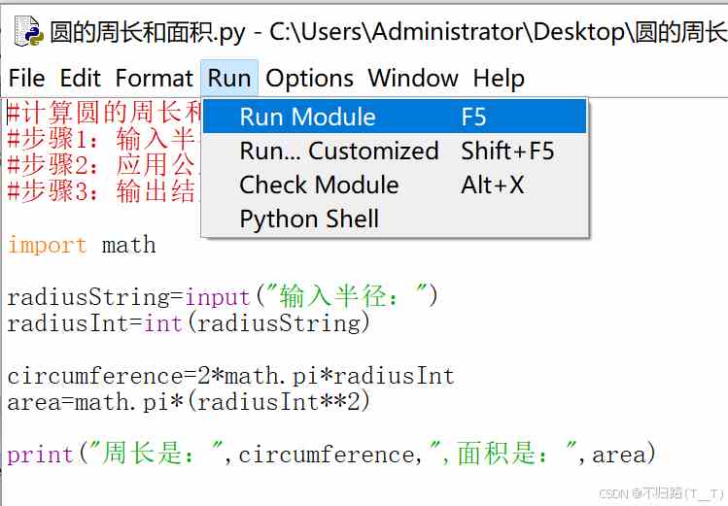
Task: Open the Edit menu
Action: [81, 78]
